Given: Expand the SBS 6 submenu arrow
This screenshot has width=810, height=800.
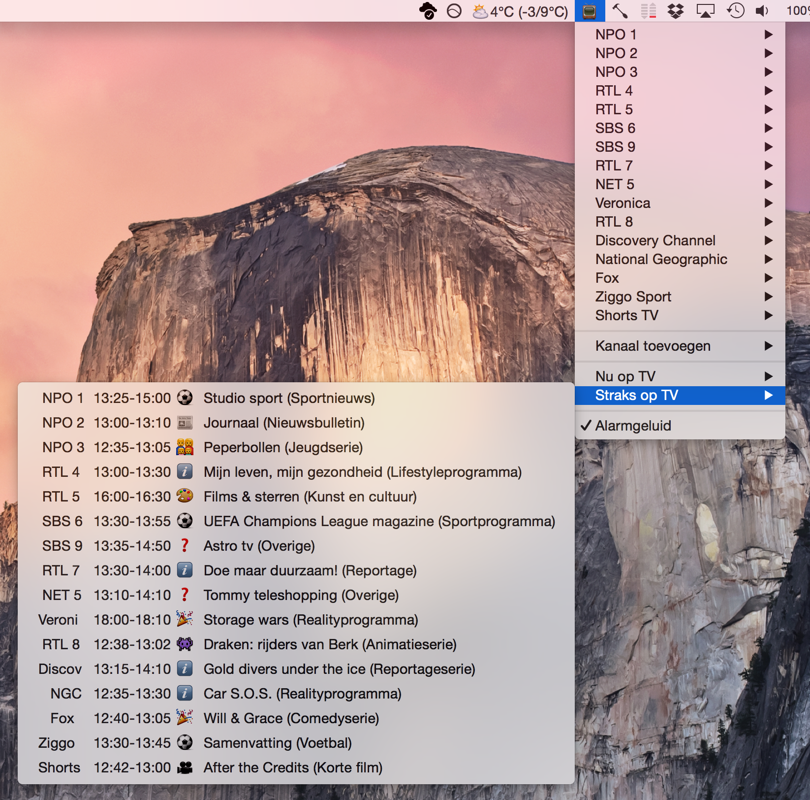Looking at the screenshot, I should (x=769, y=128).
